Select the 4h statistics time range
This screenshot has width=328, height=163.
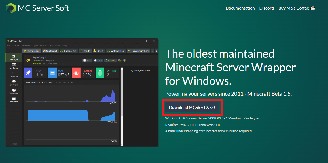click(x=72, y=83)
